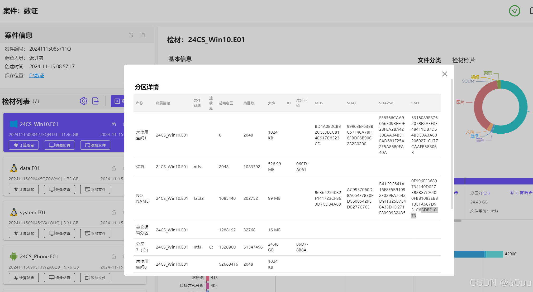Click lock icon on system.E01 card

[114, 212]
